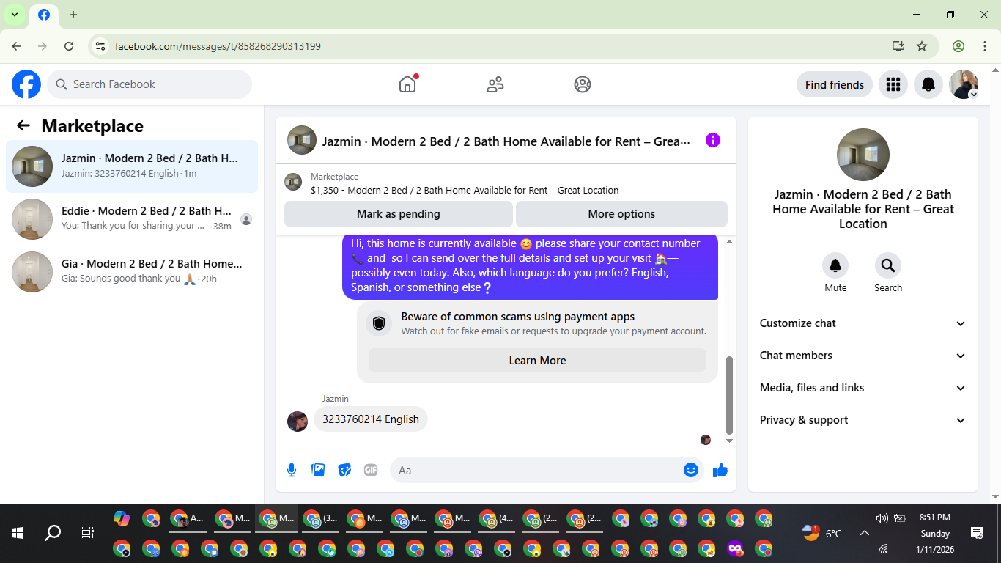Choose a sticker from the sticker icon
Screen dimensions: 1001x563
[344, 470]
